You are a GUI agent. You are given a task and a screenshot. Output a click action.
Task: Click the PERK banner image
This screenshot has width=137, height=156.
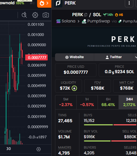(94, 40)
